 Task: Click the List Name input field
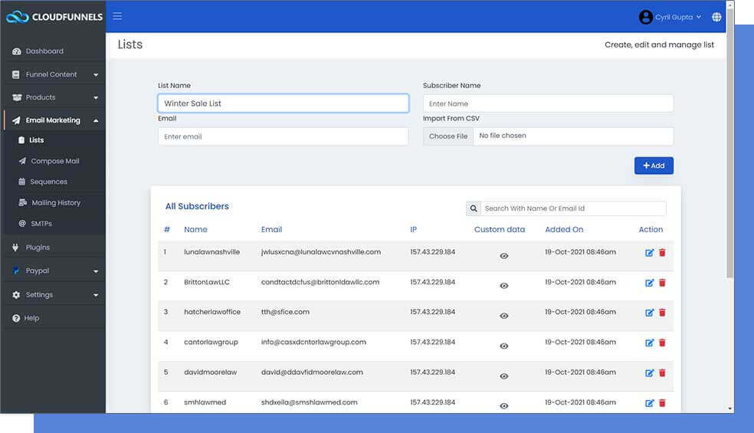[x=284, y=103]
